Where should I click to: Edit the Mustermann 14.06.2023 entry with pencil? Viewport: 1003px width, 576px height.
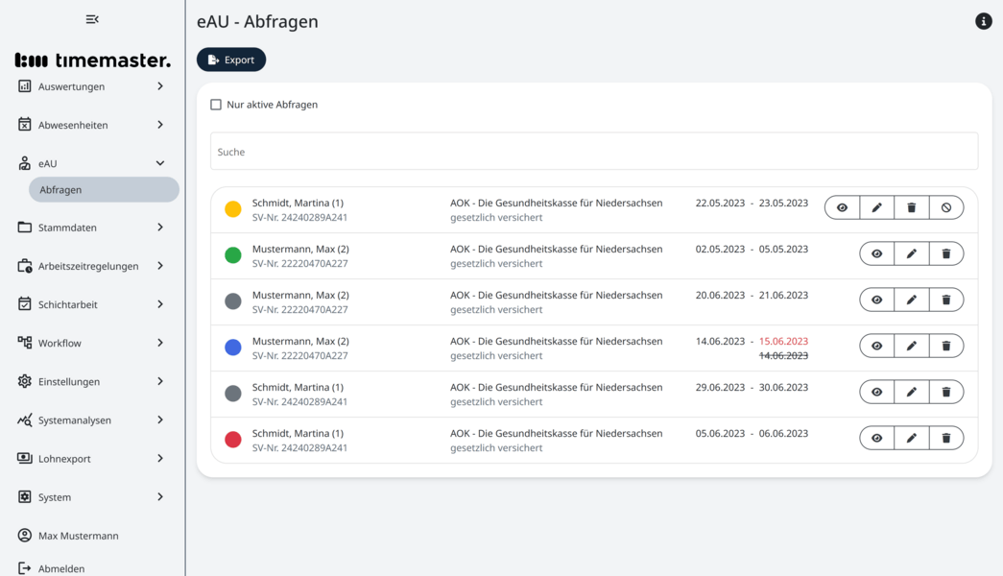click(x=911, y=346)
